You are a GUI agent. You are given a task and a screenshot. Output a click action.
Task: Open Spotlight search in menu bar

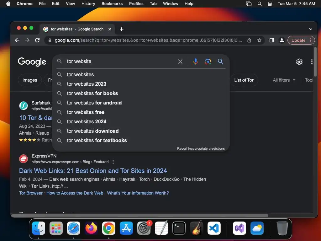point(259,3)
